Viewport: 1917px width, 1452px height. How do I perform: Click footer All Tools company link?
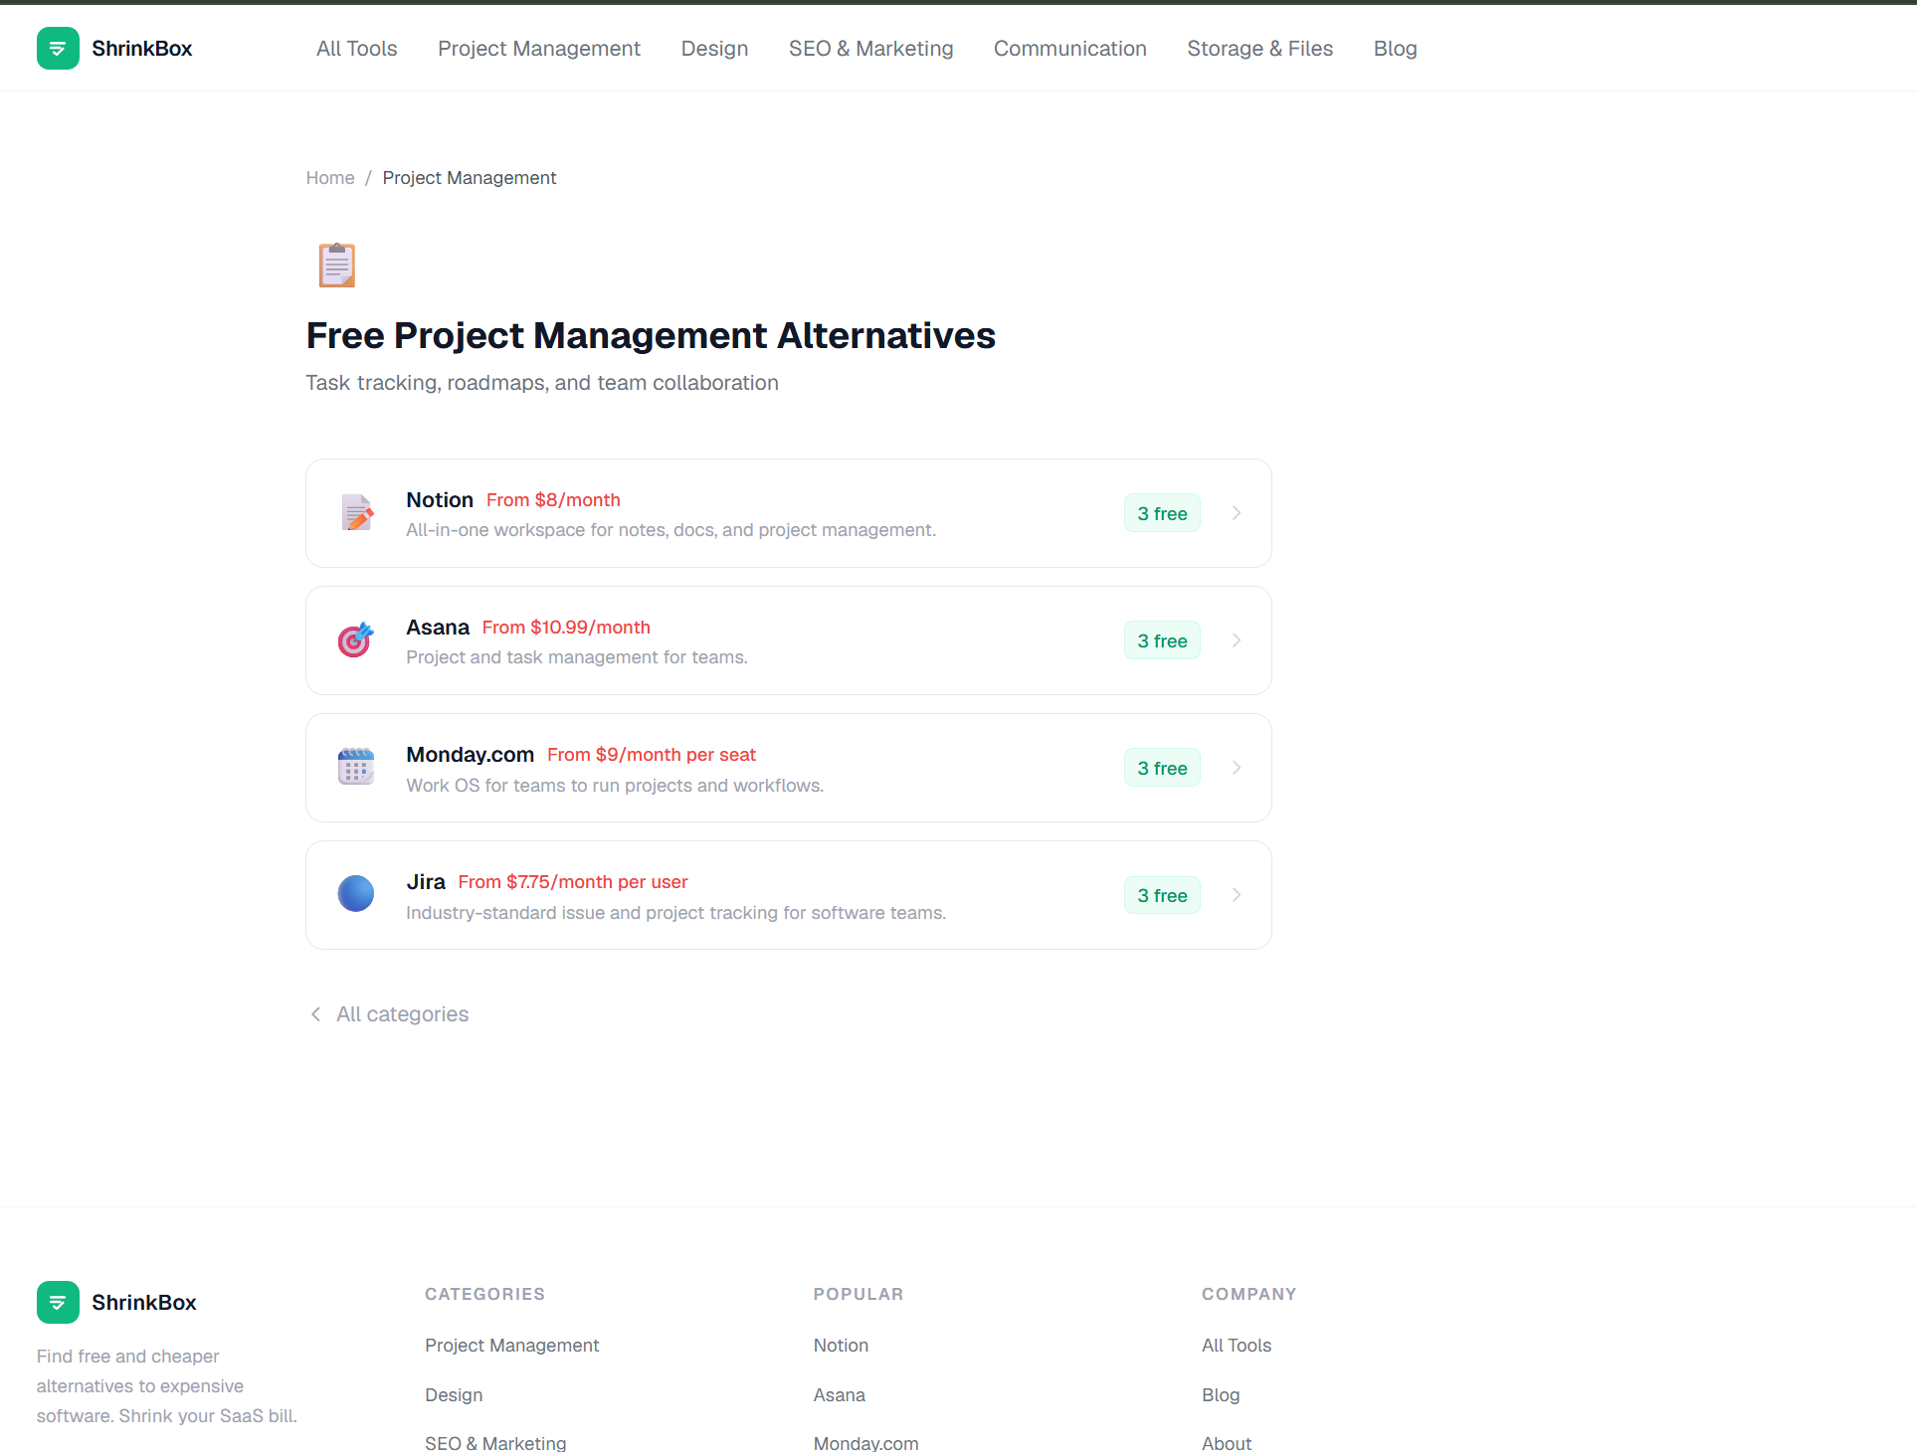[x=1237, y=1346]
